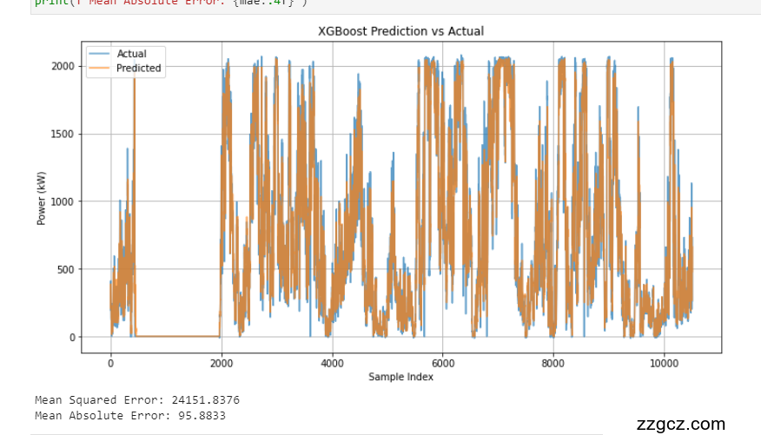The width and height of the screenshot is (761, 435).
Task: Select the 'Actual' legend label
Action: coord(132,55)
